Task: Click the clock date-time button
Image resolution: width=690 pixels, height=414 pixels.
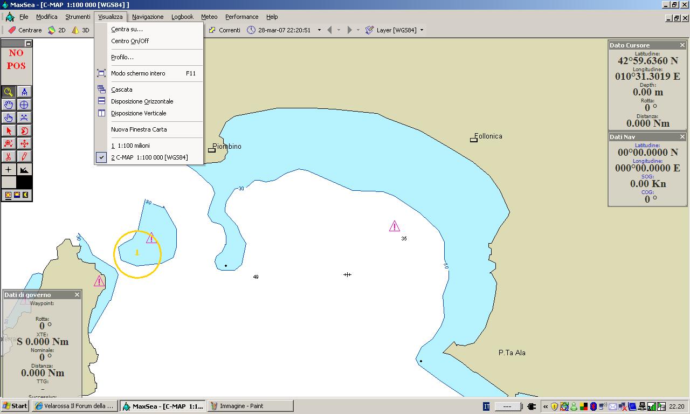Action: pos(279,30)
